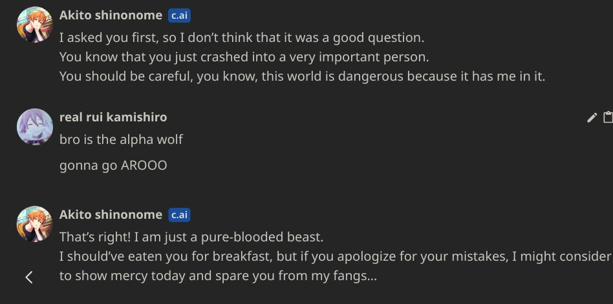The image size is (613, 304).
Task: Click the pencil edit message icon
Action: [592, 117]
